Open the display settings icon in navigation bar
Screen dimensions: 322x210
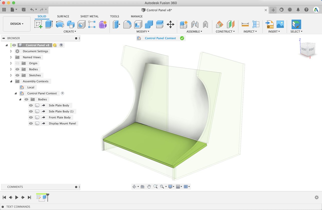(x=171, y=186)
